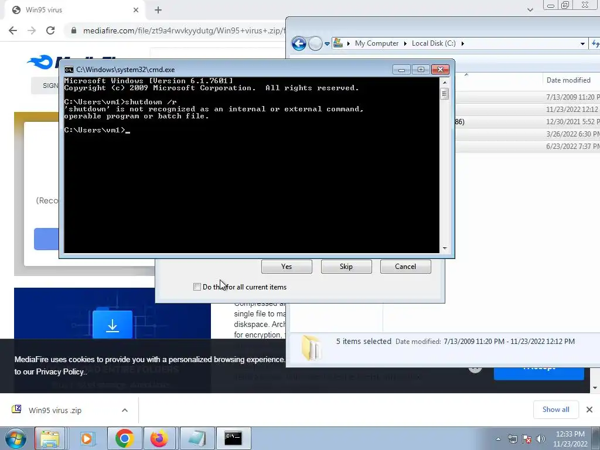This screenshot has height=450, width=600.
Task: Click the 6/23/2022 7:37 PM row
Action: pyautogui.click(x=528, y=146)
